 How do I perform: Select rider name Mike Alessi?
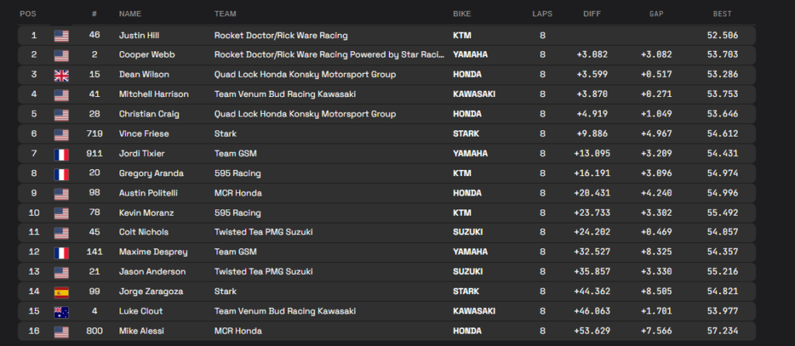141,330
